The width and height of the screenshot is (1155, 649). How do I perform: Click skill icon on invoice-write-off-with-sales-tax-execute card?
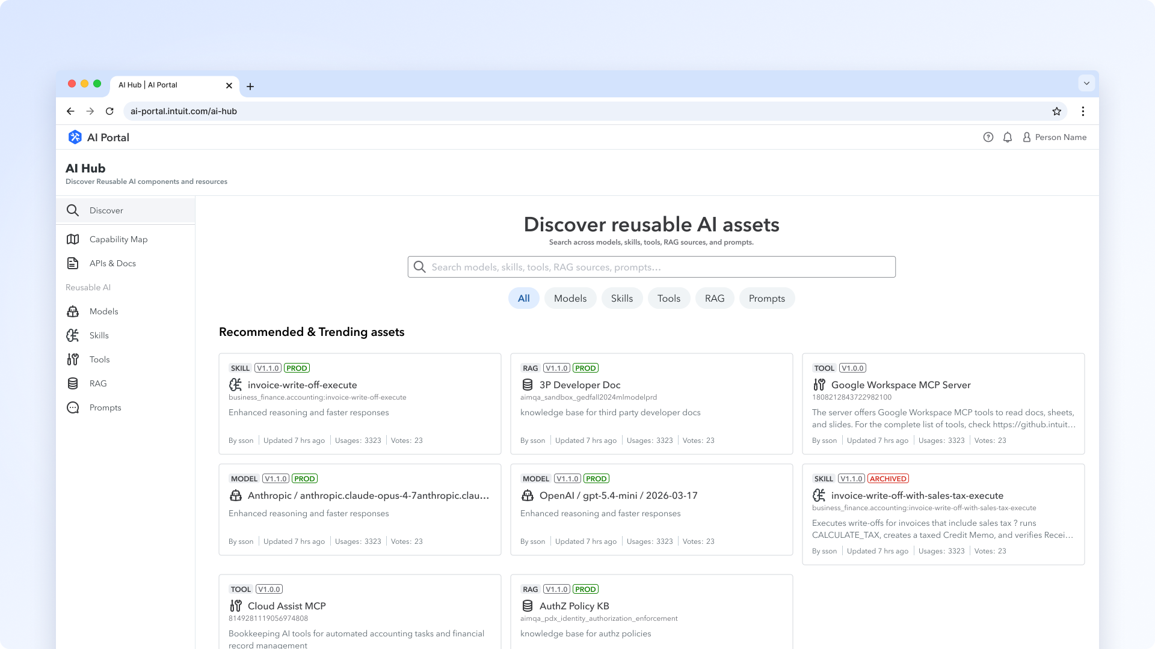pyautogui.click(x=819, y=495)
